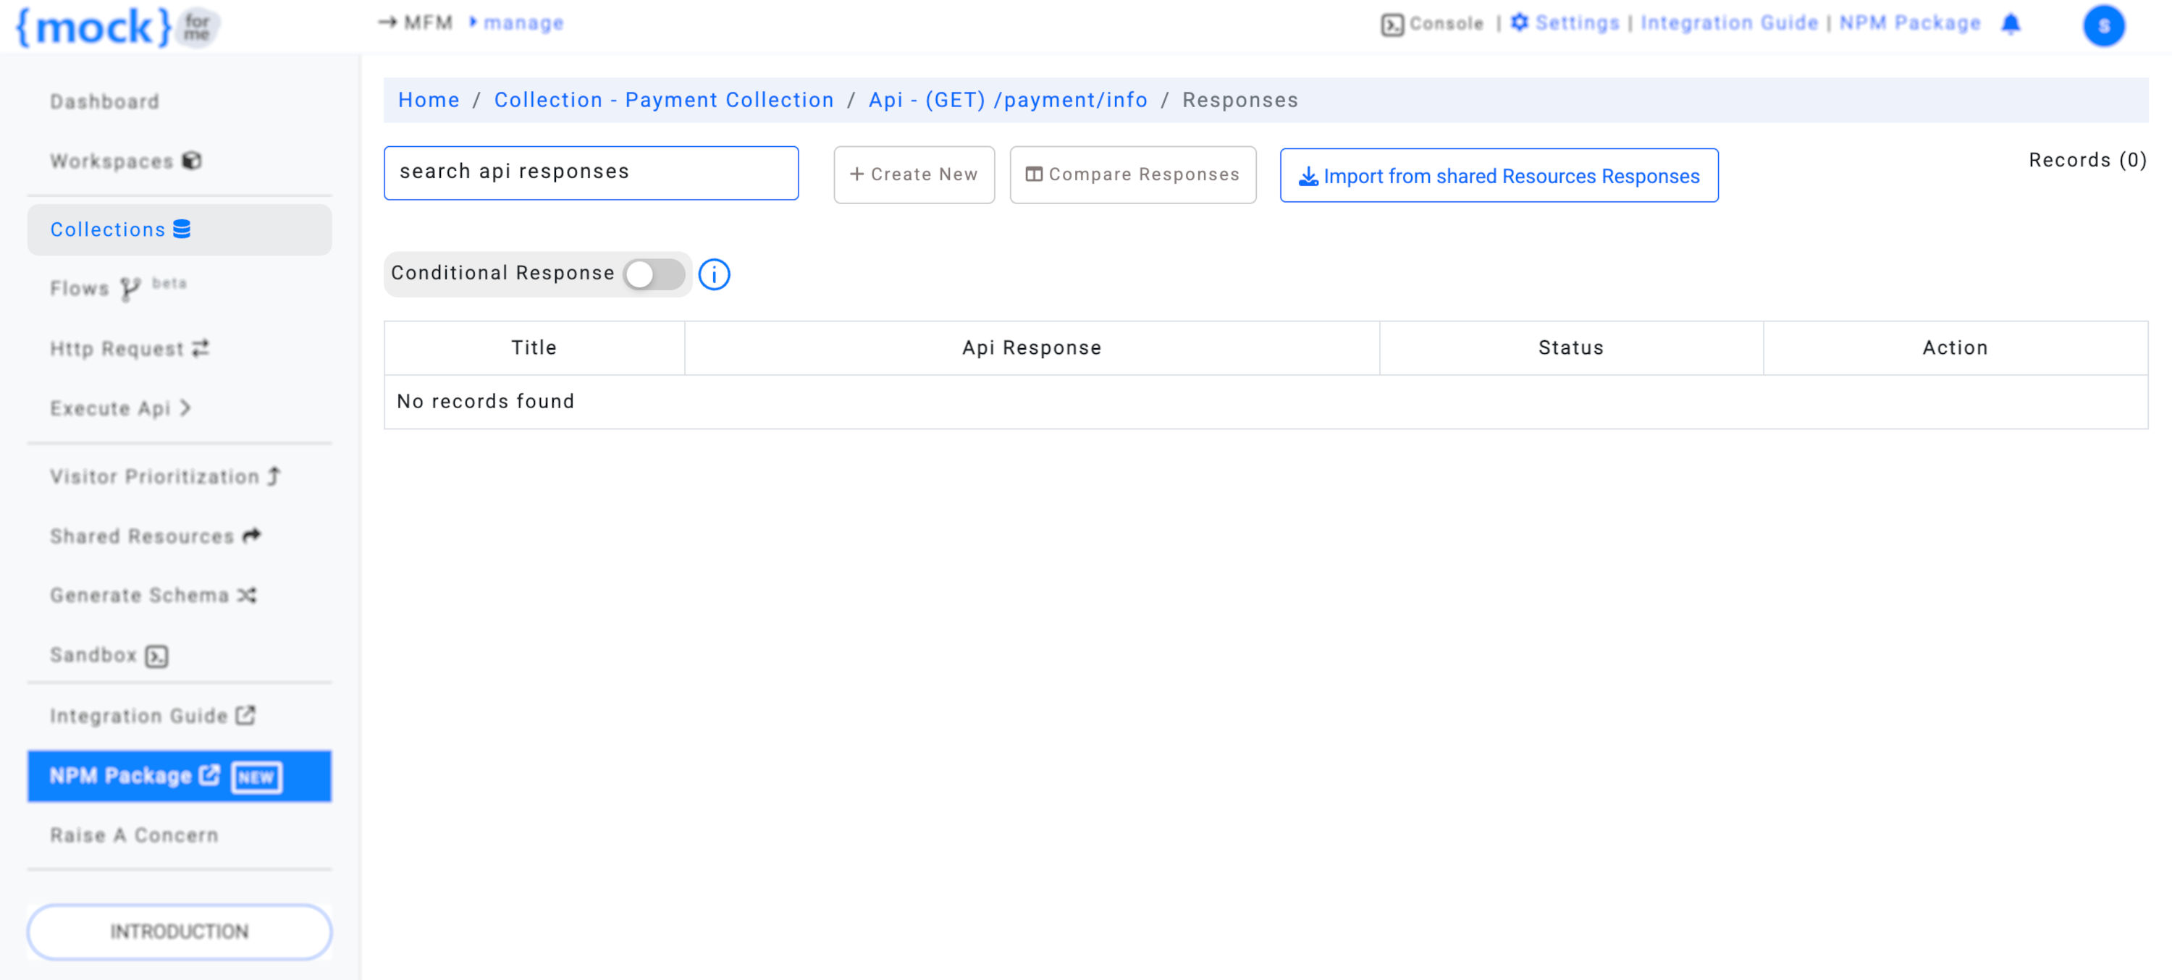The height and width of the screenshot is (980, 2172).
Task: Click the Flows branch icon
Action: tap(130, 289)
